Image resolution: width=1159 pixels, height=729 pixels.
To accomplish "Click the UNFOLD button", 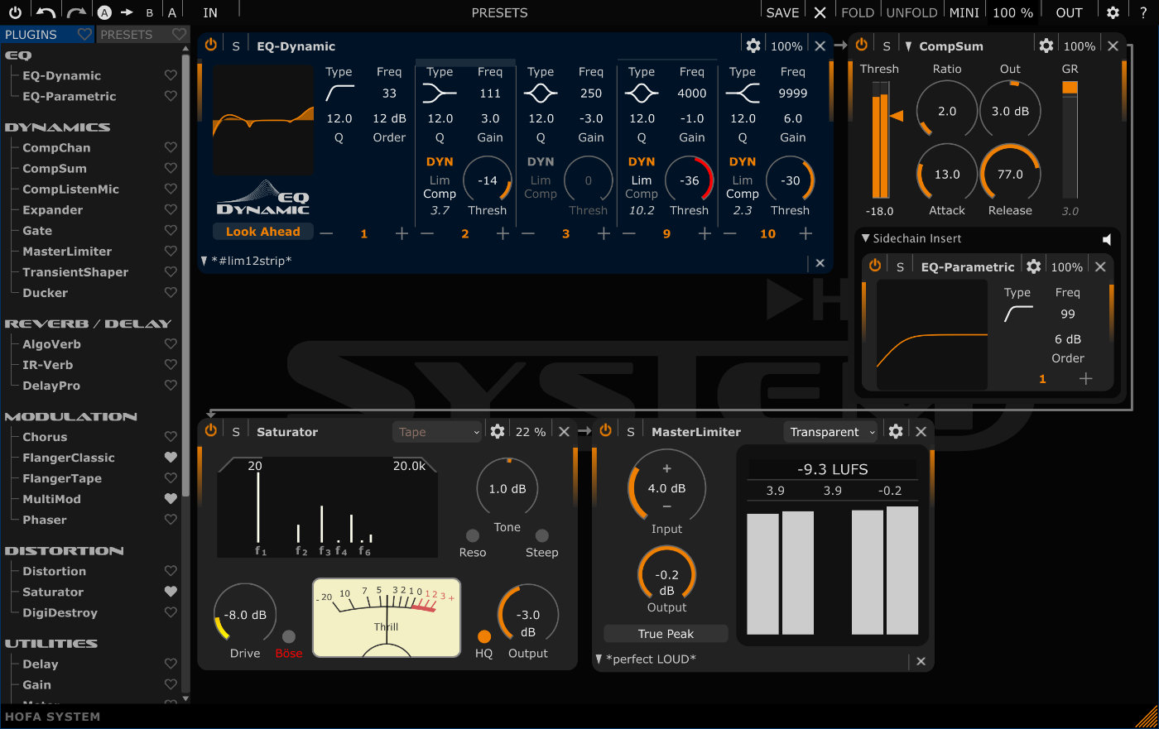I will [x=911, y=12].
